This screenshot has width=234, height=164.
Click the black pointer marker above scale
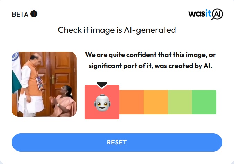click(102, 85)
